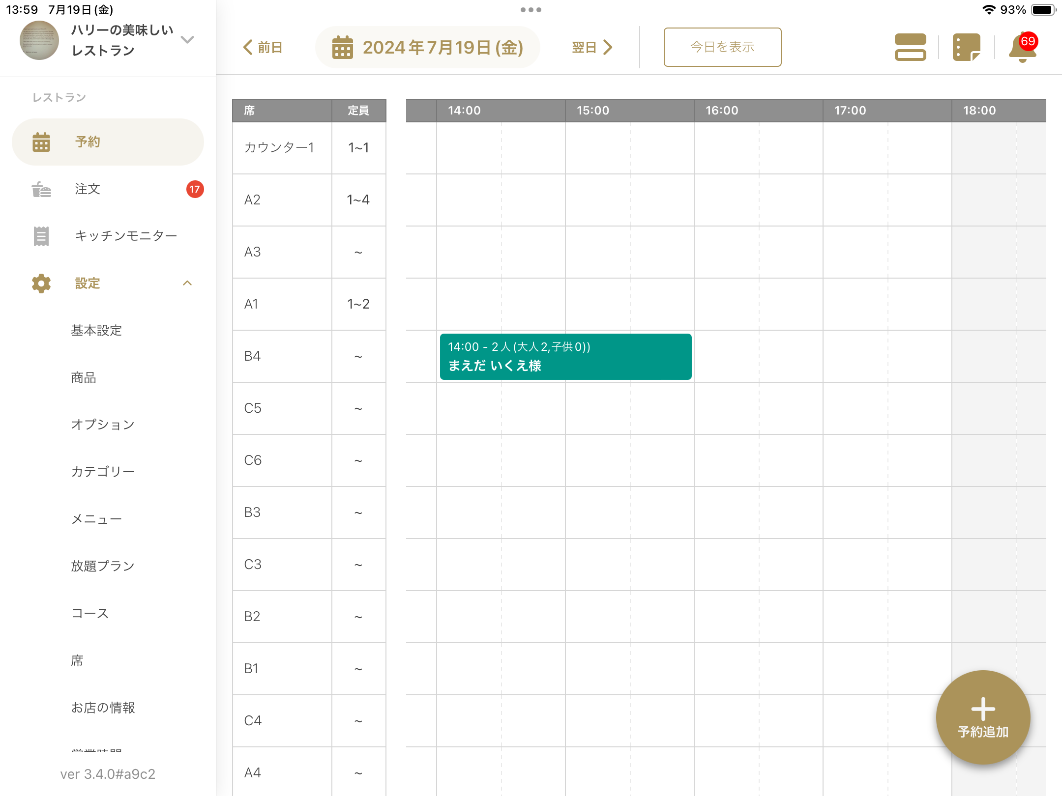Tap the red 17 orders badge
Image resolution: width=1062 pixels, height=796 pixels.
195,189
